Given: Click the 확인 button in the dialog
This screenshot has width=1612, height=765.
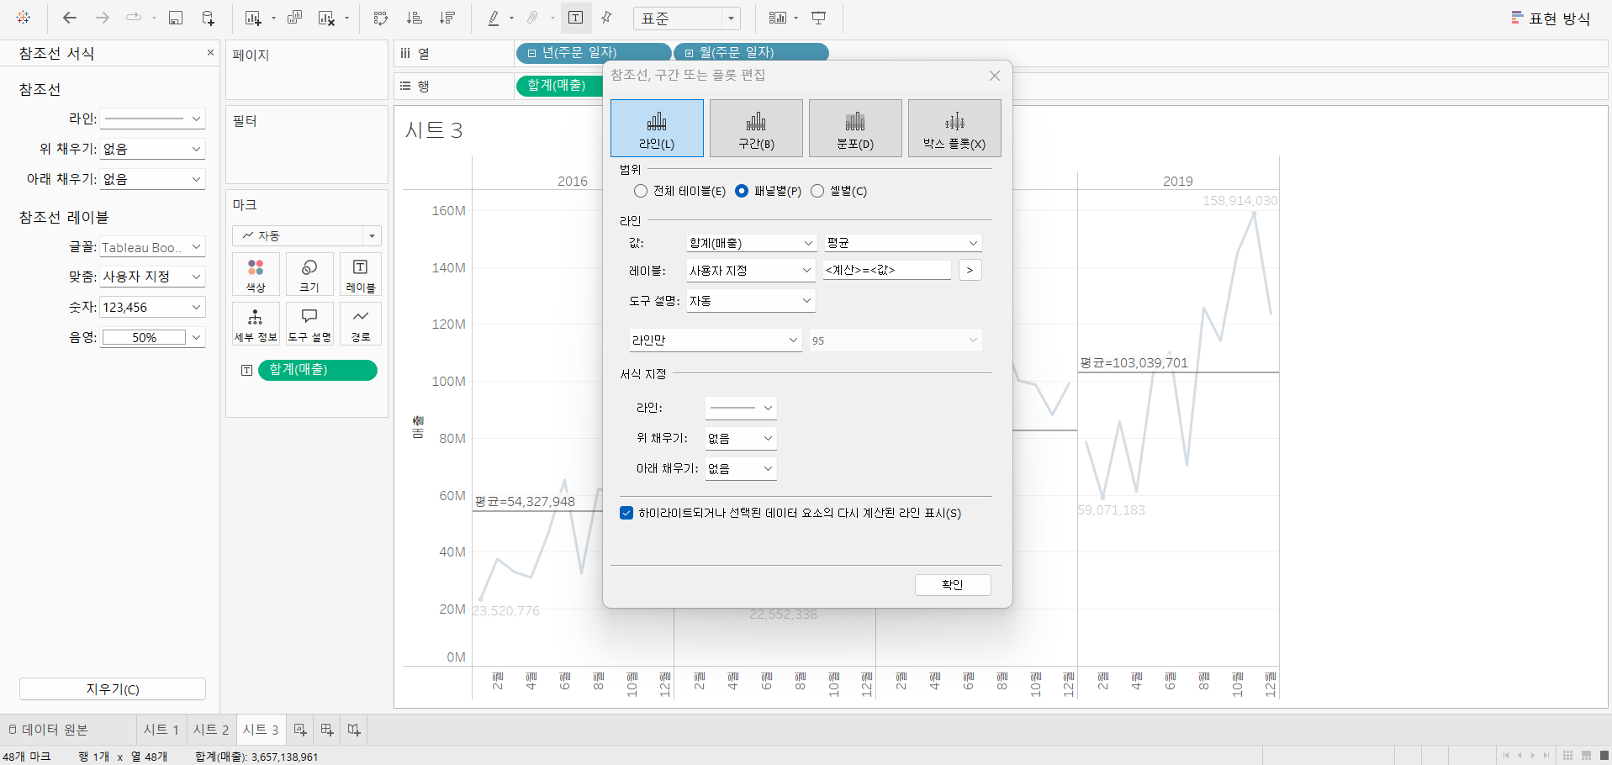Looking at the screenshot, I should click(x=953, y=584).
